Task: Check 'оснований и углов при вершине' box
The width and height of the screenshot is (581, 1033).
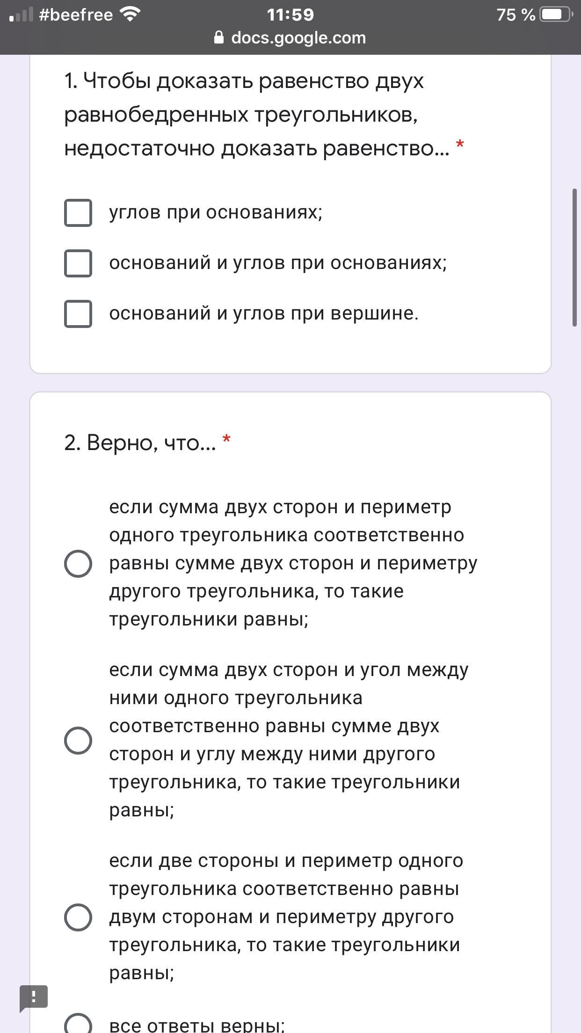Action: [78, 313]
